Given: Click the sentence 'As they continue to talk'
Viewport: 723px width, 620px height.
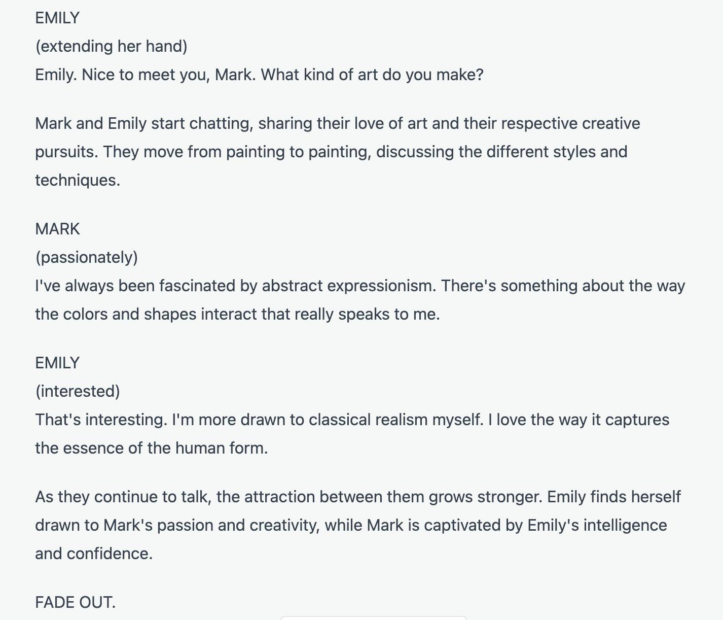Looking at the screenshot, I should 123,497.
